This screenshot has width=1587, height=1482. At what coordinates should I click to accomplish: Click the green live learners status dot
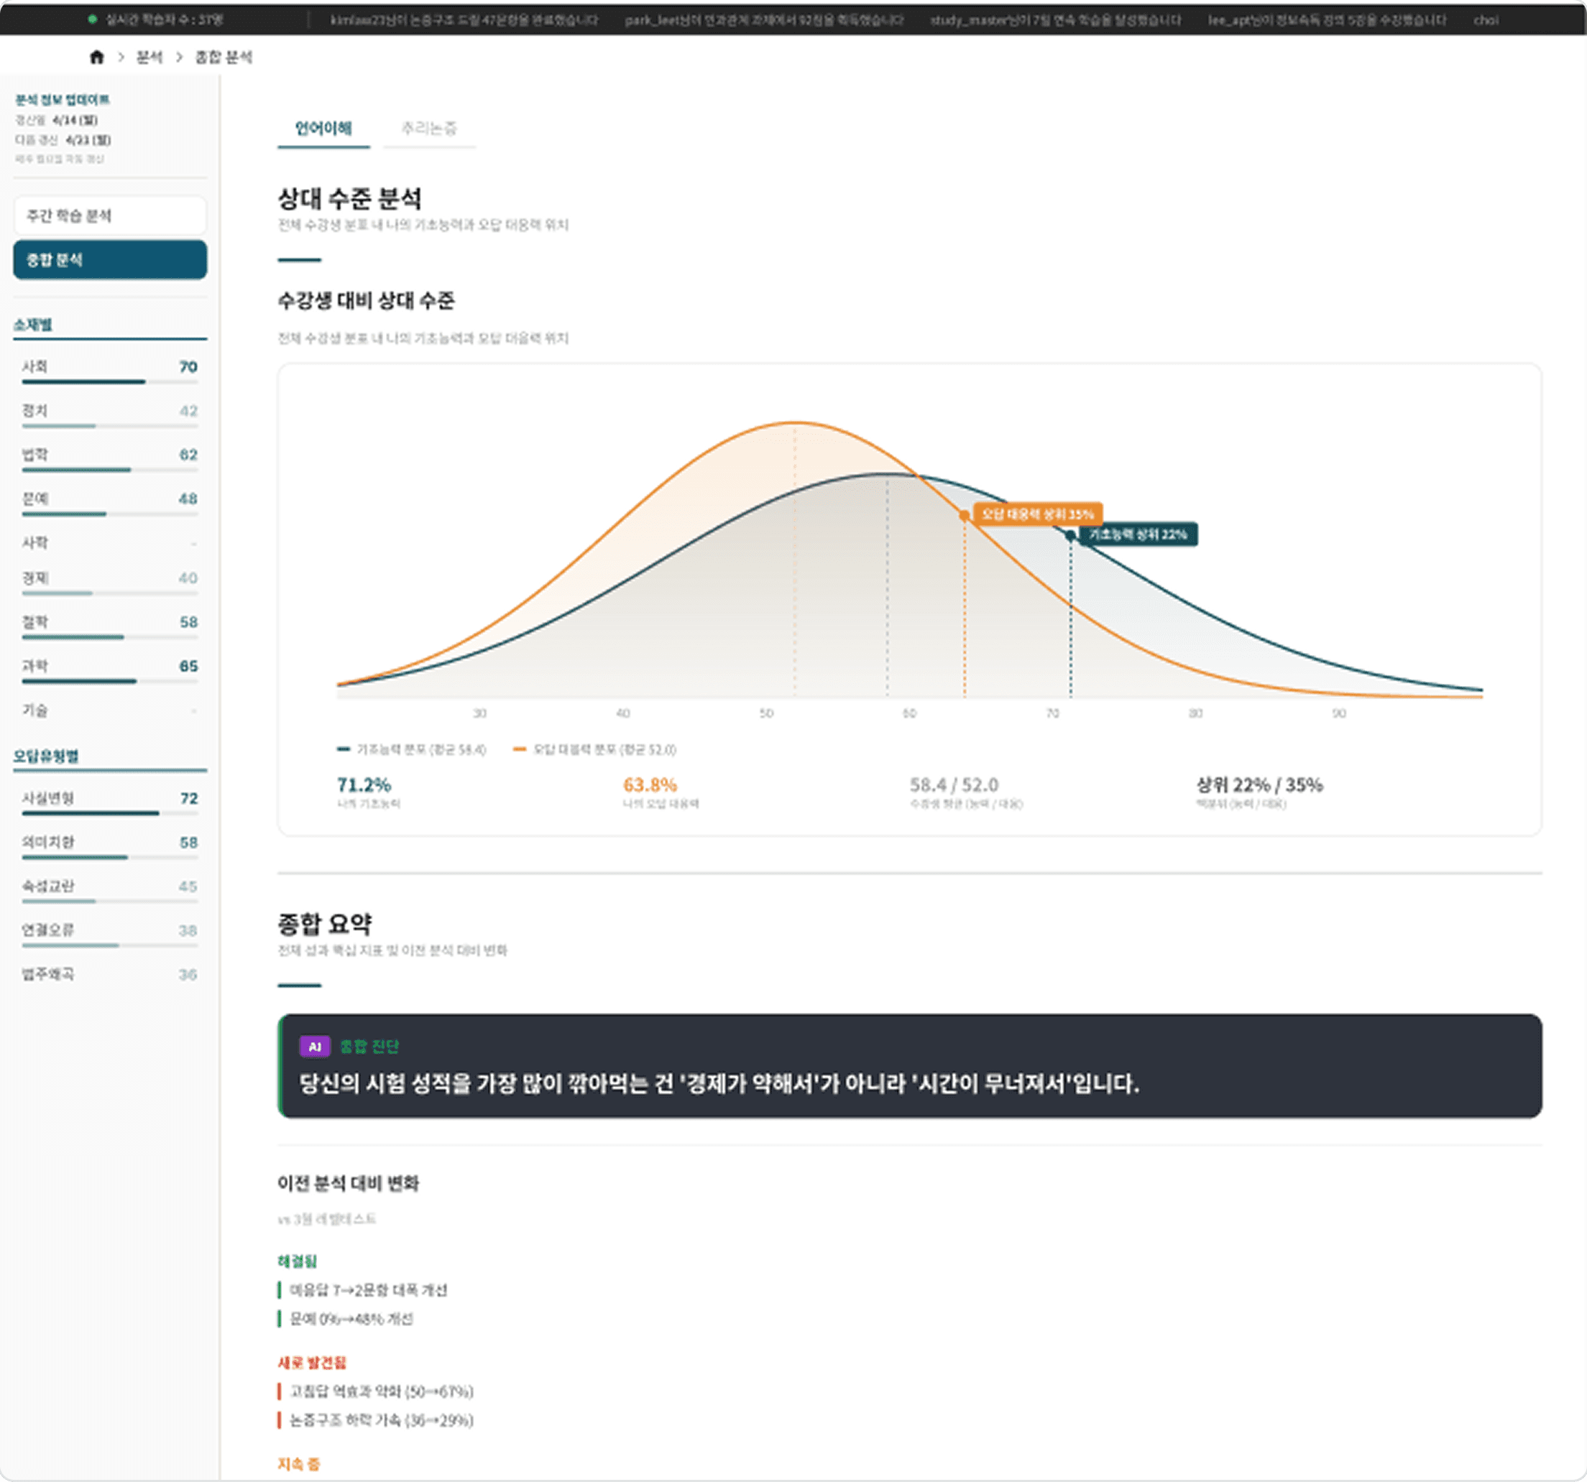pos(93,19)
